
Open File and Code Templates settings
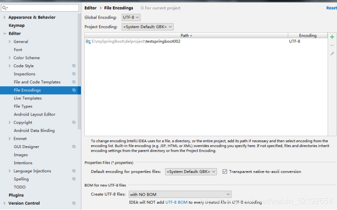click(x=37, y=82)
